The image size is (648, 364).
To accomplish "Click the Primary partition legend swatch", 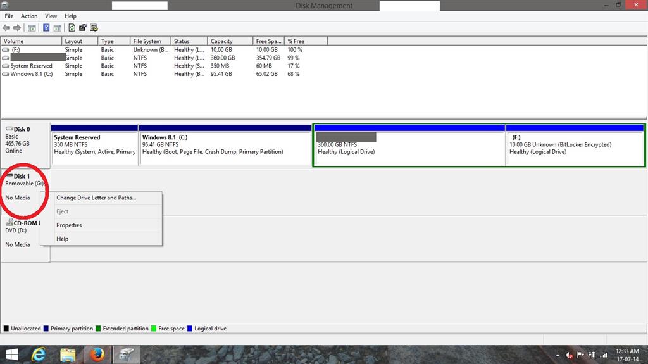I will tap(46, 329).
